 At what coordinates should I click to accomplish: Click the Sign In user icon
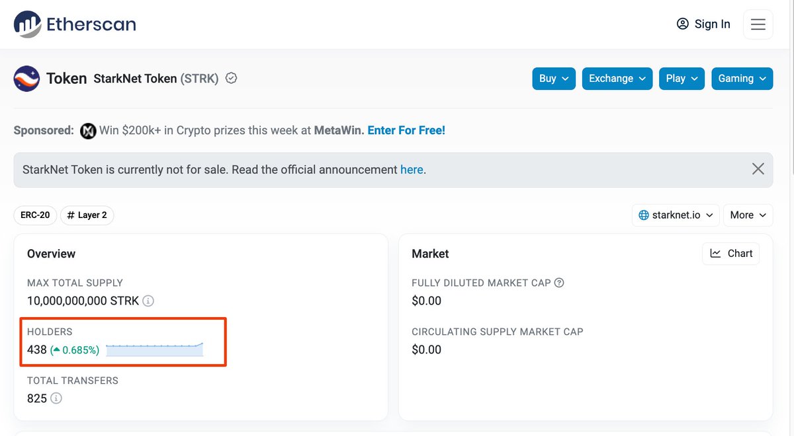683,24
